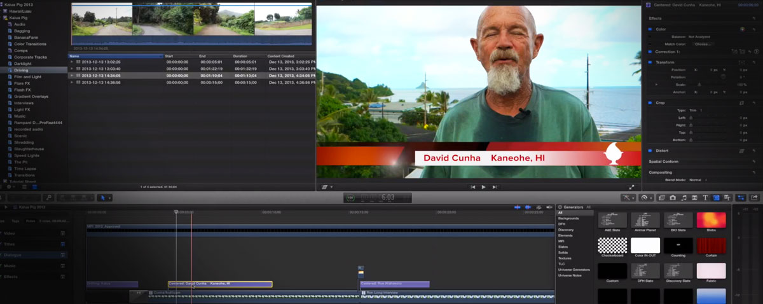Click the Crop onscreen controls icon
Viewport: 763px width, 304px height.
coord(742,103)
